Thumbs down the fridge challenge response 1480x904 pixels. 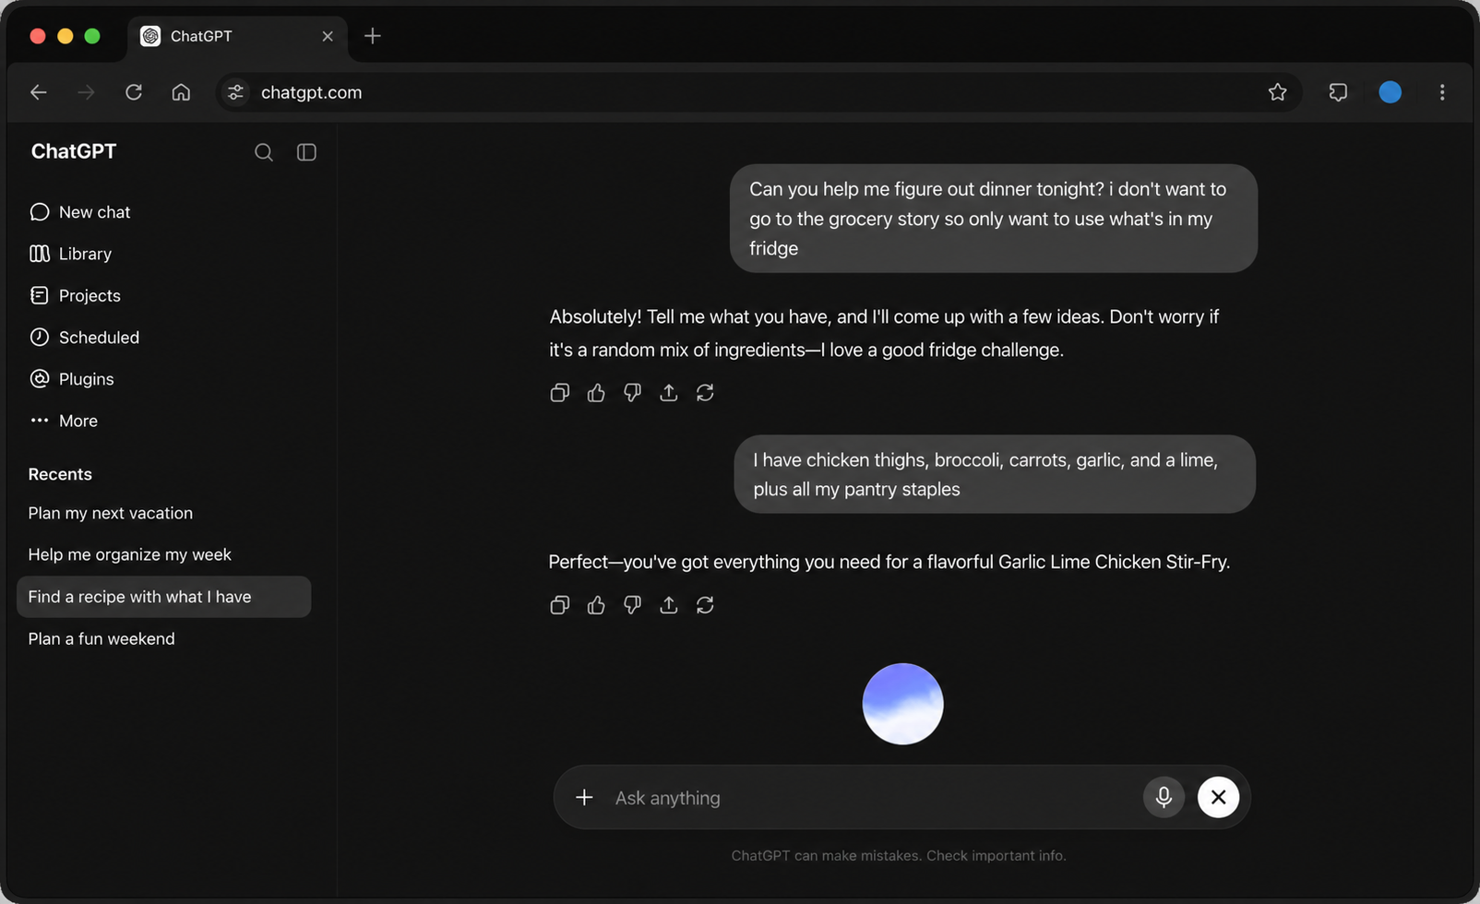point(632,393)
